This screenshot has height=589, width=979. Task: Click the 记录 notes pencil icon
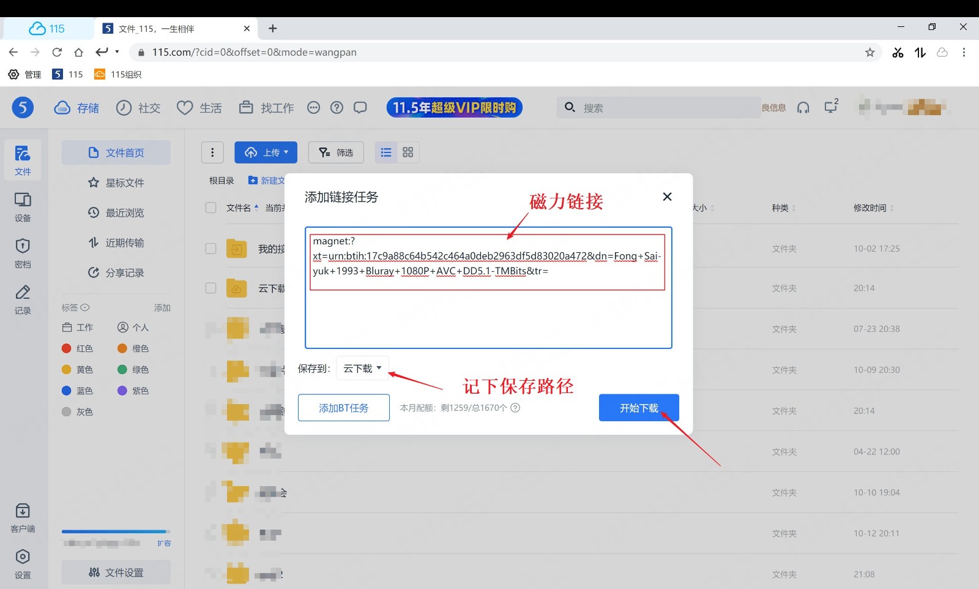click(x=23, y=299)
